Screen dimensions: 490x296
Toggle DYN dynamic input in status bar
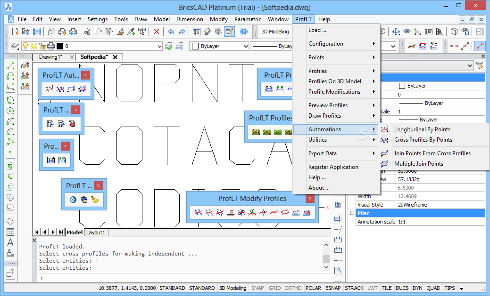coord(417,288)
